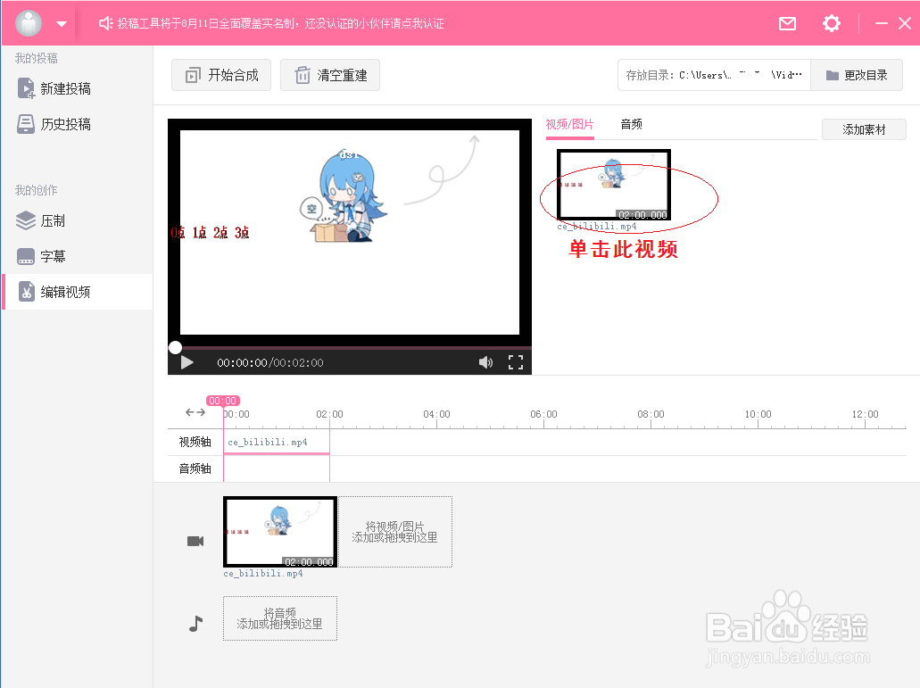Click the preview progress slider handle
The width and height of the screenshot is (920, 688).
175,347
